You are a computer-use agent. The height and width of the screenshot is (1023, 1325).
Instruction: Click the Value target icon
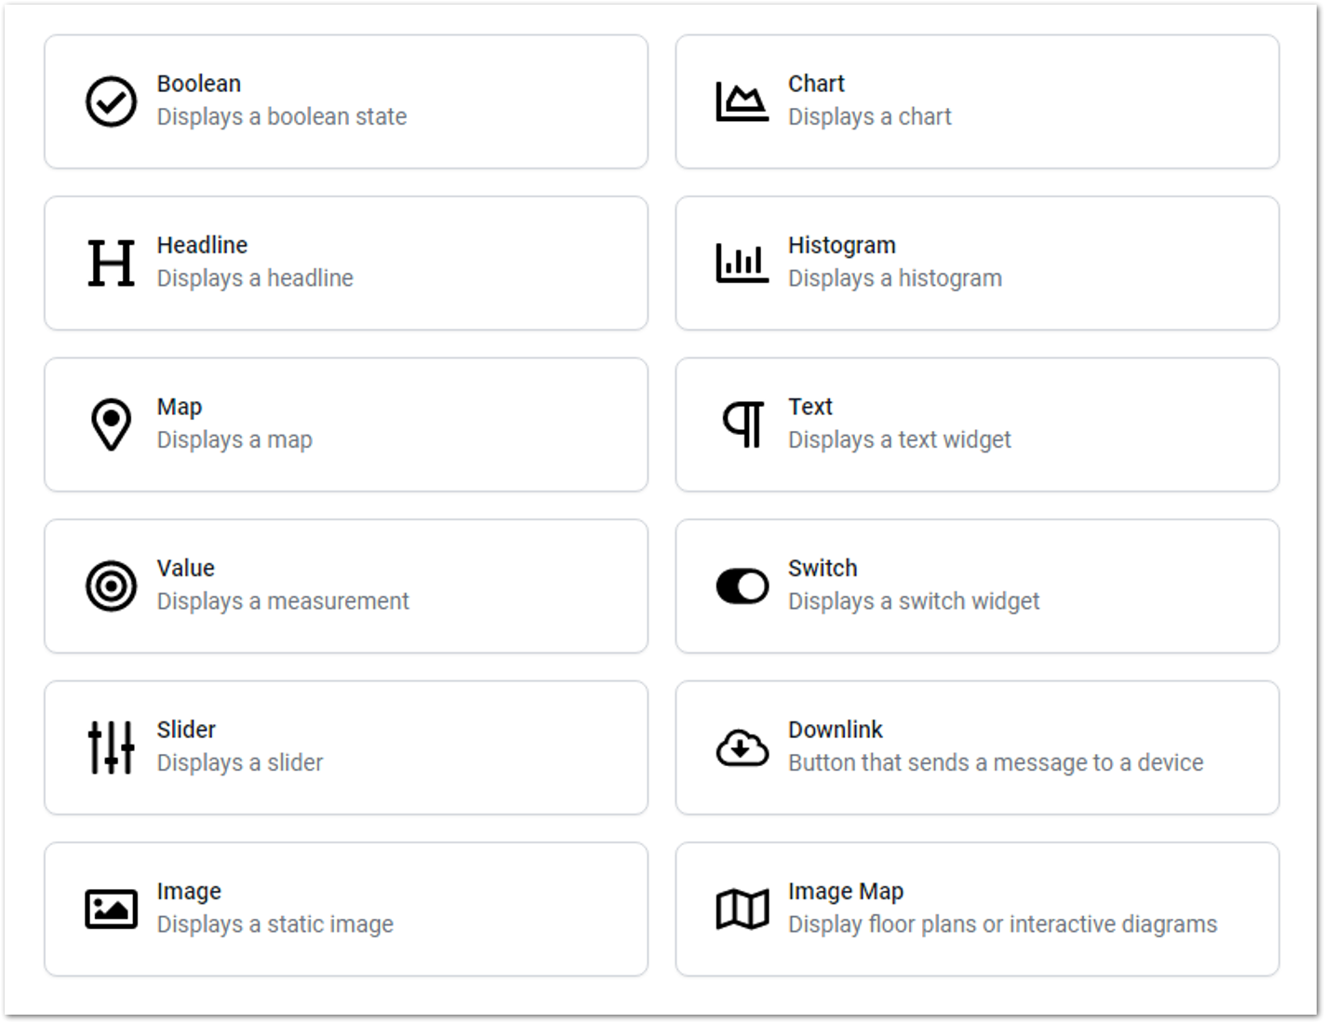click(x=110, y=585)
